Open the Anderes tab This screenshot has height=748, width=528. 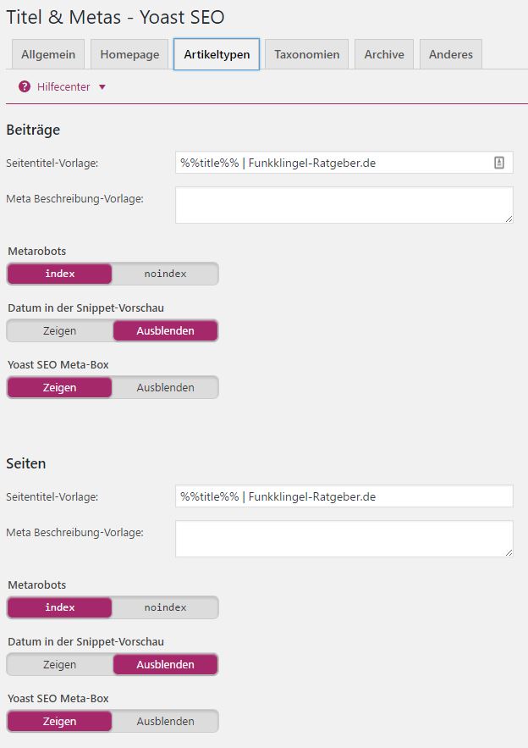click(x=451, y=54)
